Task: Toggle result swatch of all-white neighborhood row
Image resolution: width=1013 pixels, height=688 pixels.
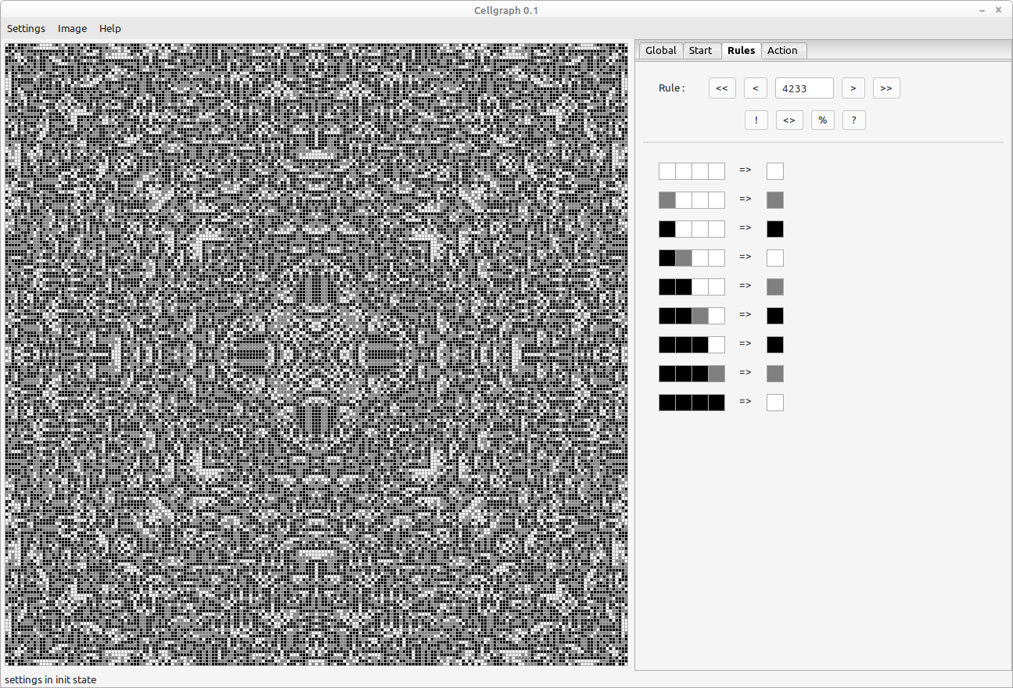Action: (775, 171)
